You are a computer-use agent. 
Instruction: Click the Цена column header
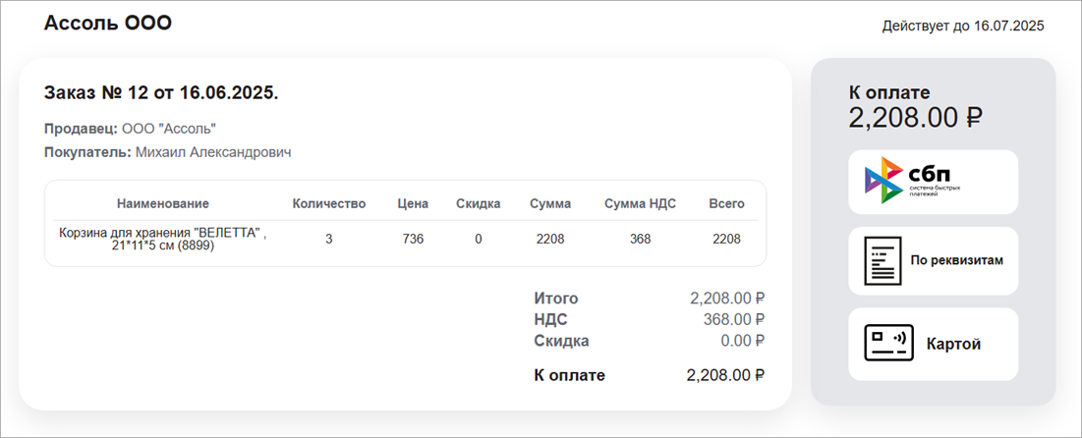[x=413, y=204]
